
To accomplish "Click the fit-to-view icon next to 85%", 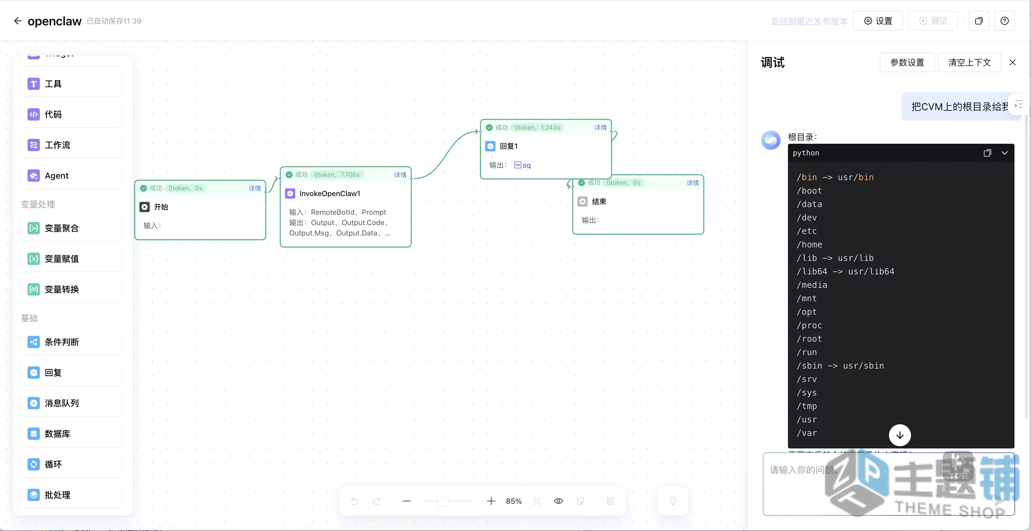I will [x=537, y=501].
